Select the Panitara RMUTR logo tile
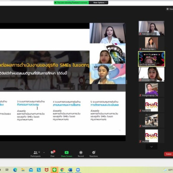 (151, 105)
